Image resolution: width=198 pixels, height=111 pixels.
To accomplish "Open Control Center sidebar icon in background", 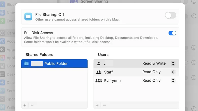I will coord(3,66).
